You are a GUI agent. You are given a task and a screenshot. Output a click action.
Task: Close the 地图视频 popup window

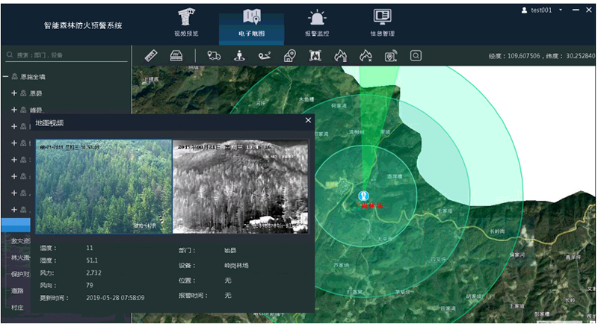point(308,120)
